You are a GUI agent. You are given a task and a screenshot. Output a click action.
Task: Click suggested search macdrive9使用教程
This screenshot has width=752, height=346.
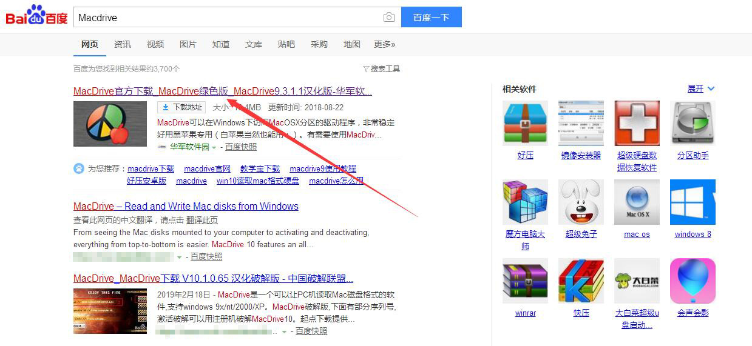[x=323, y=168]
